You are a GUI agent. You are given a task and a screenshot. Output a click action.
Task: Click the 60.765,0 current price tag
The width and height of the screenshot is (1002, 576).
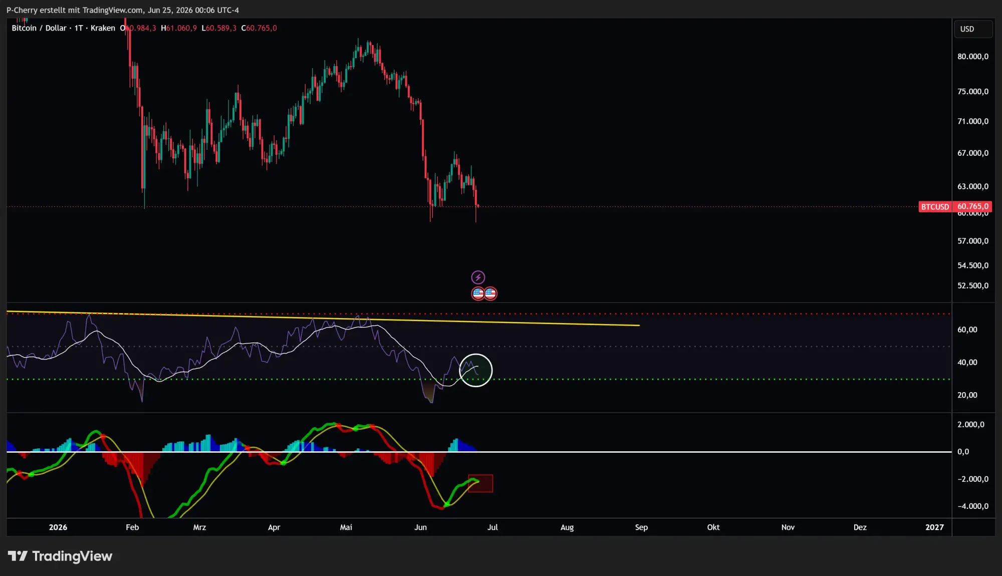tap(972, 206)
